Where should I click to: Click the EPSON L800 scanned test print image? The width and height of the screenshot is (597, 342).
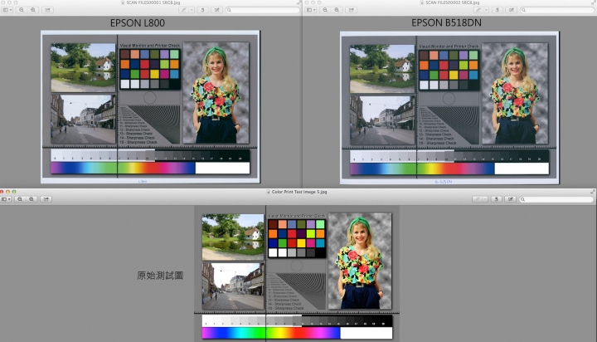[150, 107]
